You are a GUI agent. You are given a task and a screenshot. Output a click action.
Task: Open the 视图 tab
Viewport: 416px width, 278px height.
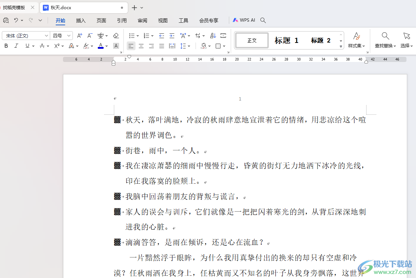coord(163,21)
